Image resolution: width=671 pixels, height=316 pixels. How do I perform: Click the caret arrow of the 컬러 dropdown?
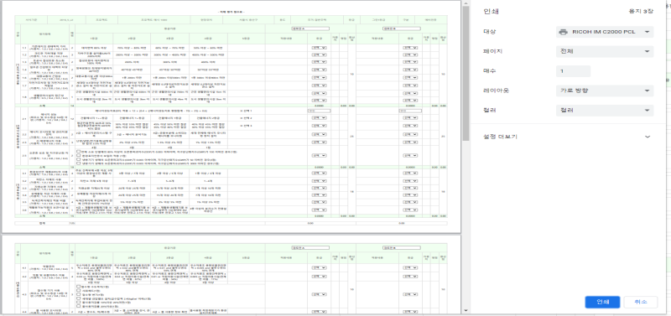click(646, 110)
